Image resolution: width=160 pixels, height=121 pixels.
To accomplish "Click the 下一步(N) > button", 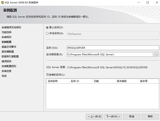I will click(113, 116).
